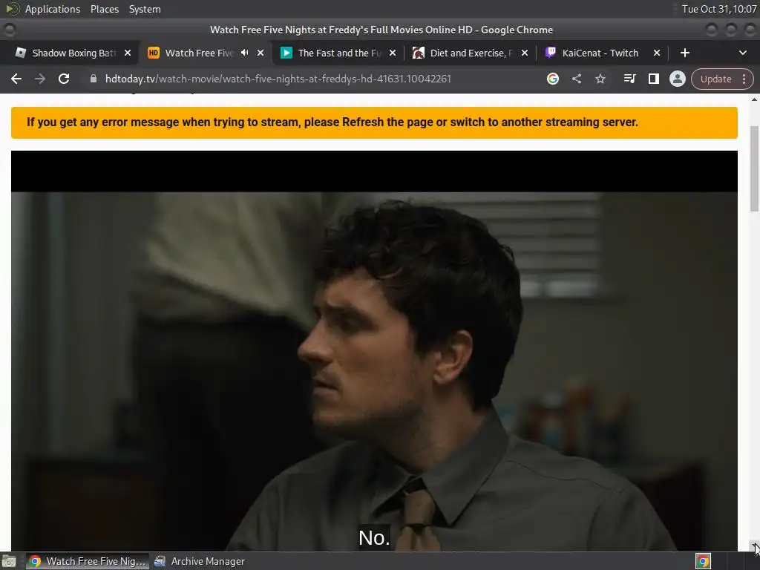Image resolution: width=760 pixels, height=570 pixels.
Task: Open the Google icon in address bar
Action: coord(552,79)
